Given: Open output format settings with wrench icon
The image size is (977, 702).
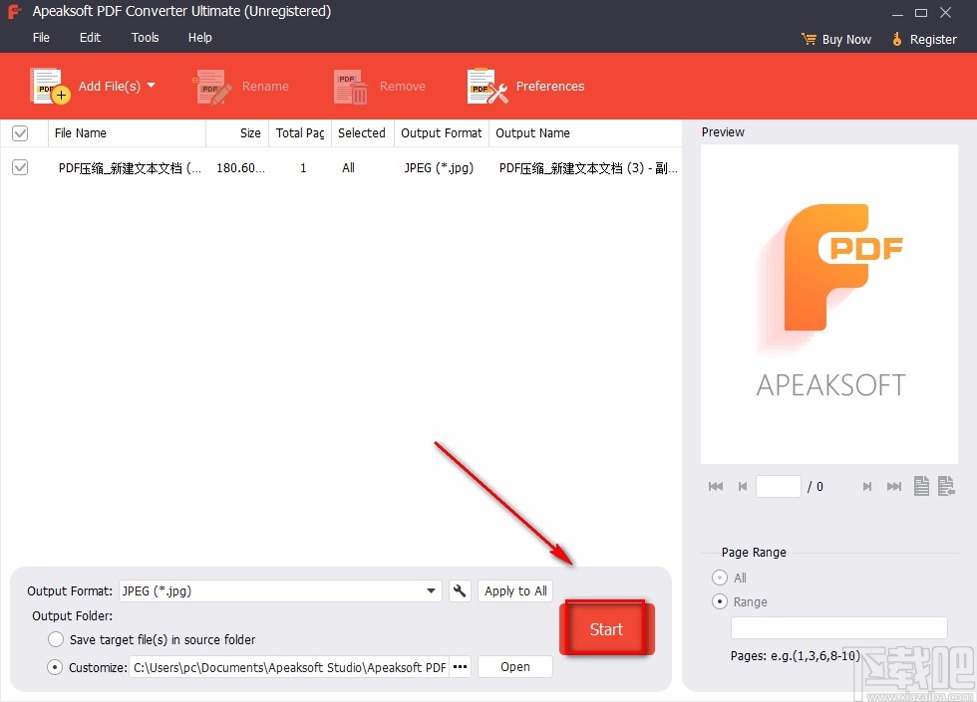Looking at the screenshot, I should coord(460,590).
